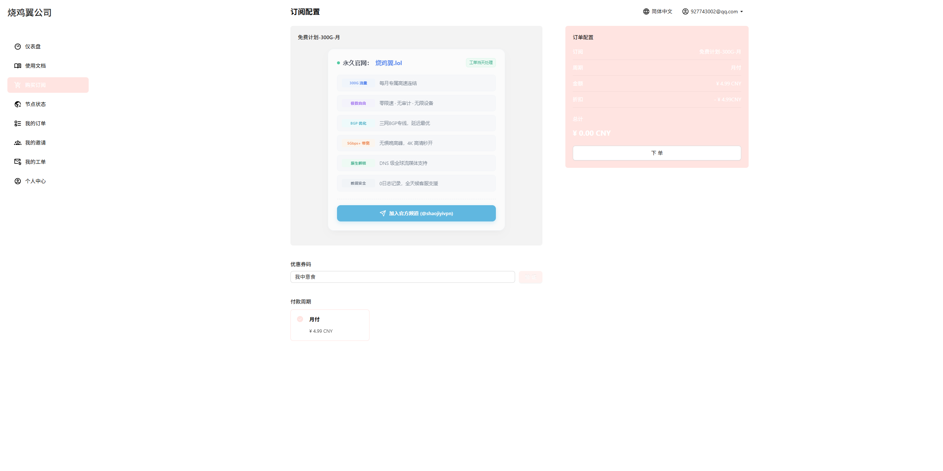The width and height of the screenshot is (943, 471).
Task: Click the text 0日志记录，全天候客服支援
Action: pos(409,183)
